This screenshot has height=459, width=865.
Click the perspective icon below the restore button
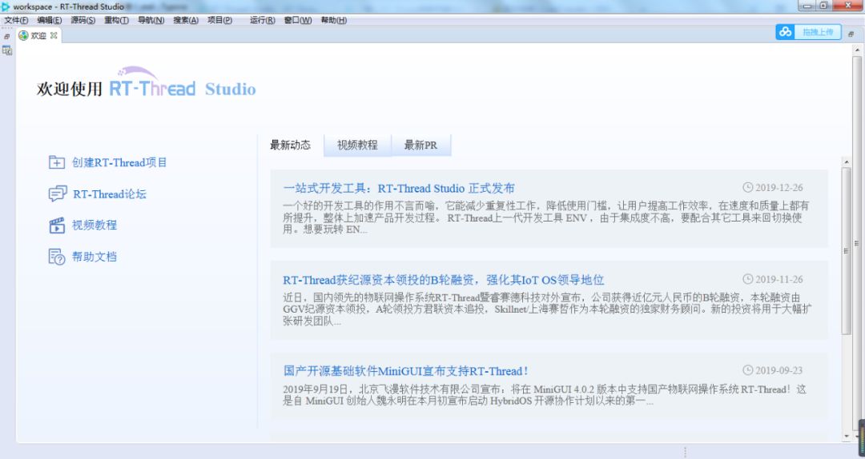(7, 50)
